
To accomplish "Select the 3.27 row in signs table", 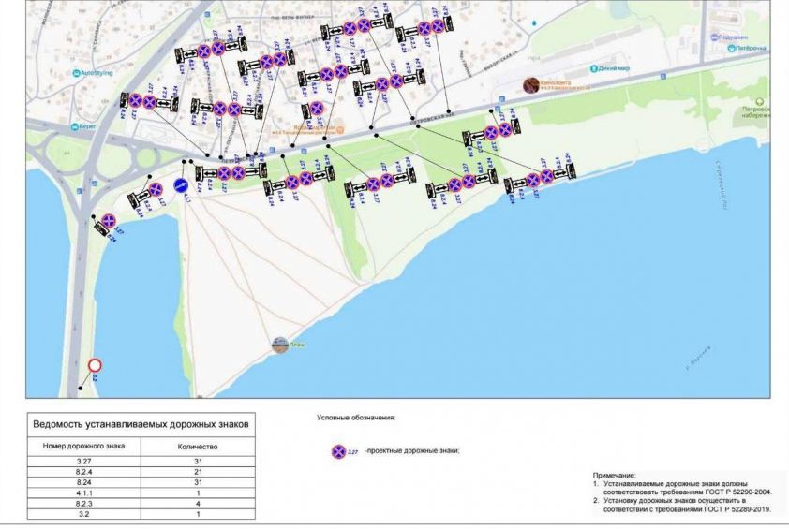I will pos(141,462).
